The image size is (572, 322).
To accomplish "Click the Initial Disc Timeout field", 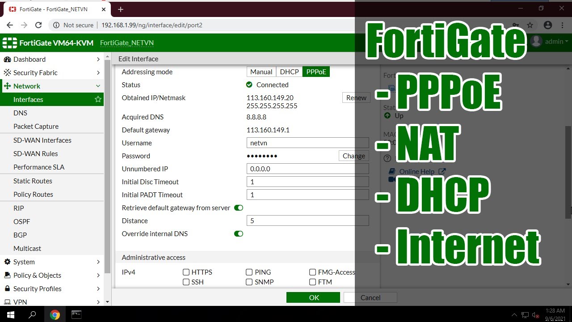I will click(x=307, y=182).
